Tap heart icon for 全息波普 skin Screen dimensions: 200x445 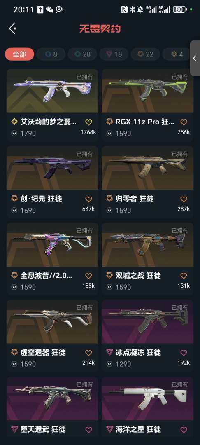click(88, 276)
